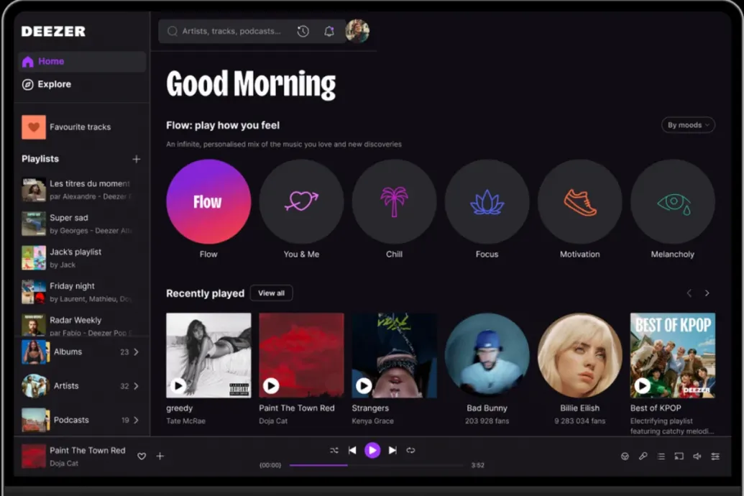The image size is (744, 496).
Task: Choose the Focus lotus mood
Action: (x=487, y=202)
